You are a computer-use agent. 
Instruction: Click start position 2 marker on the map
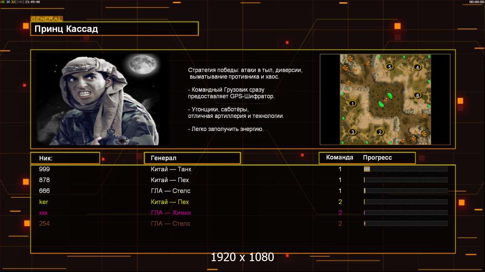[380, 132]
